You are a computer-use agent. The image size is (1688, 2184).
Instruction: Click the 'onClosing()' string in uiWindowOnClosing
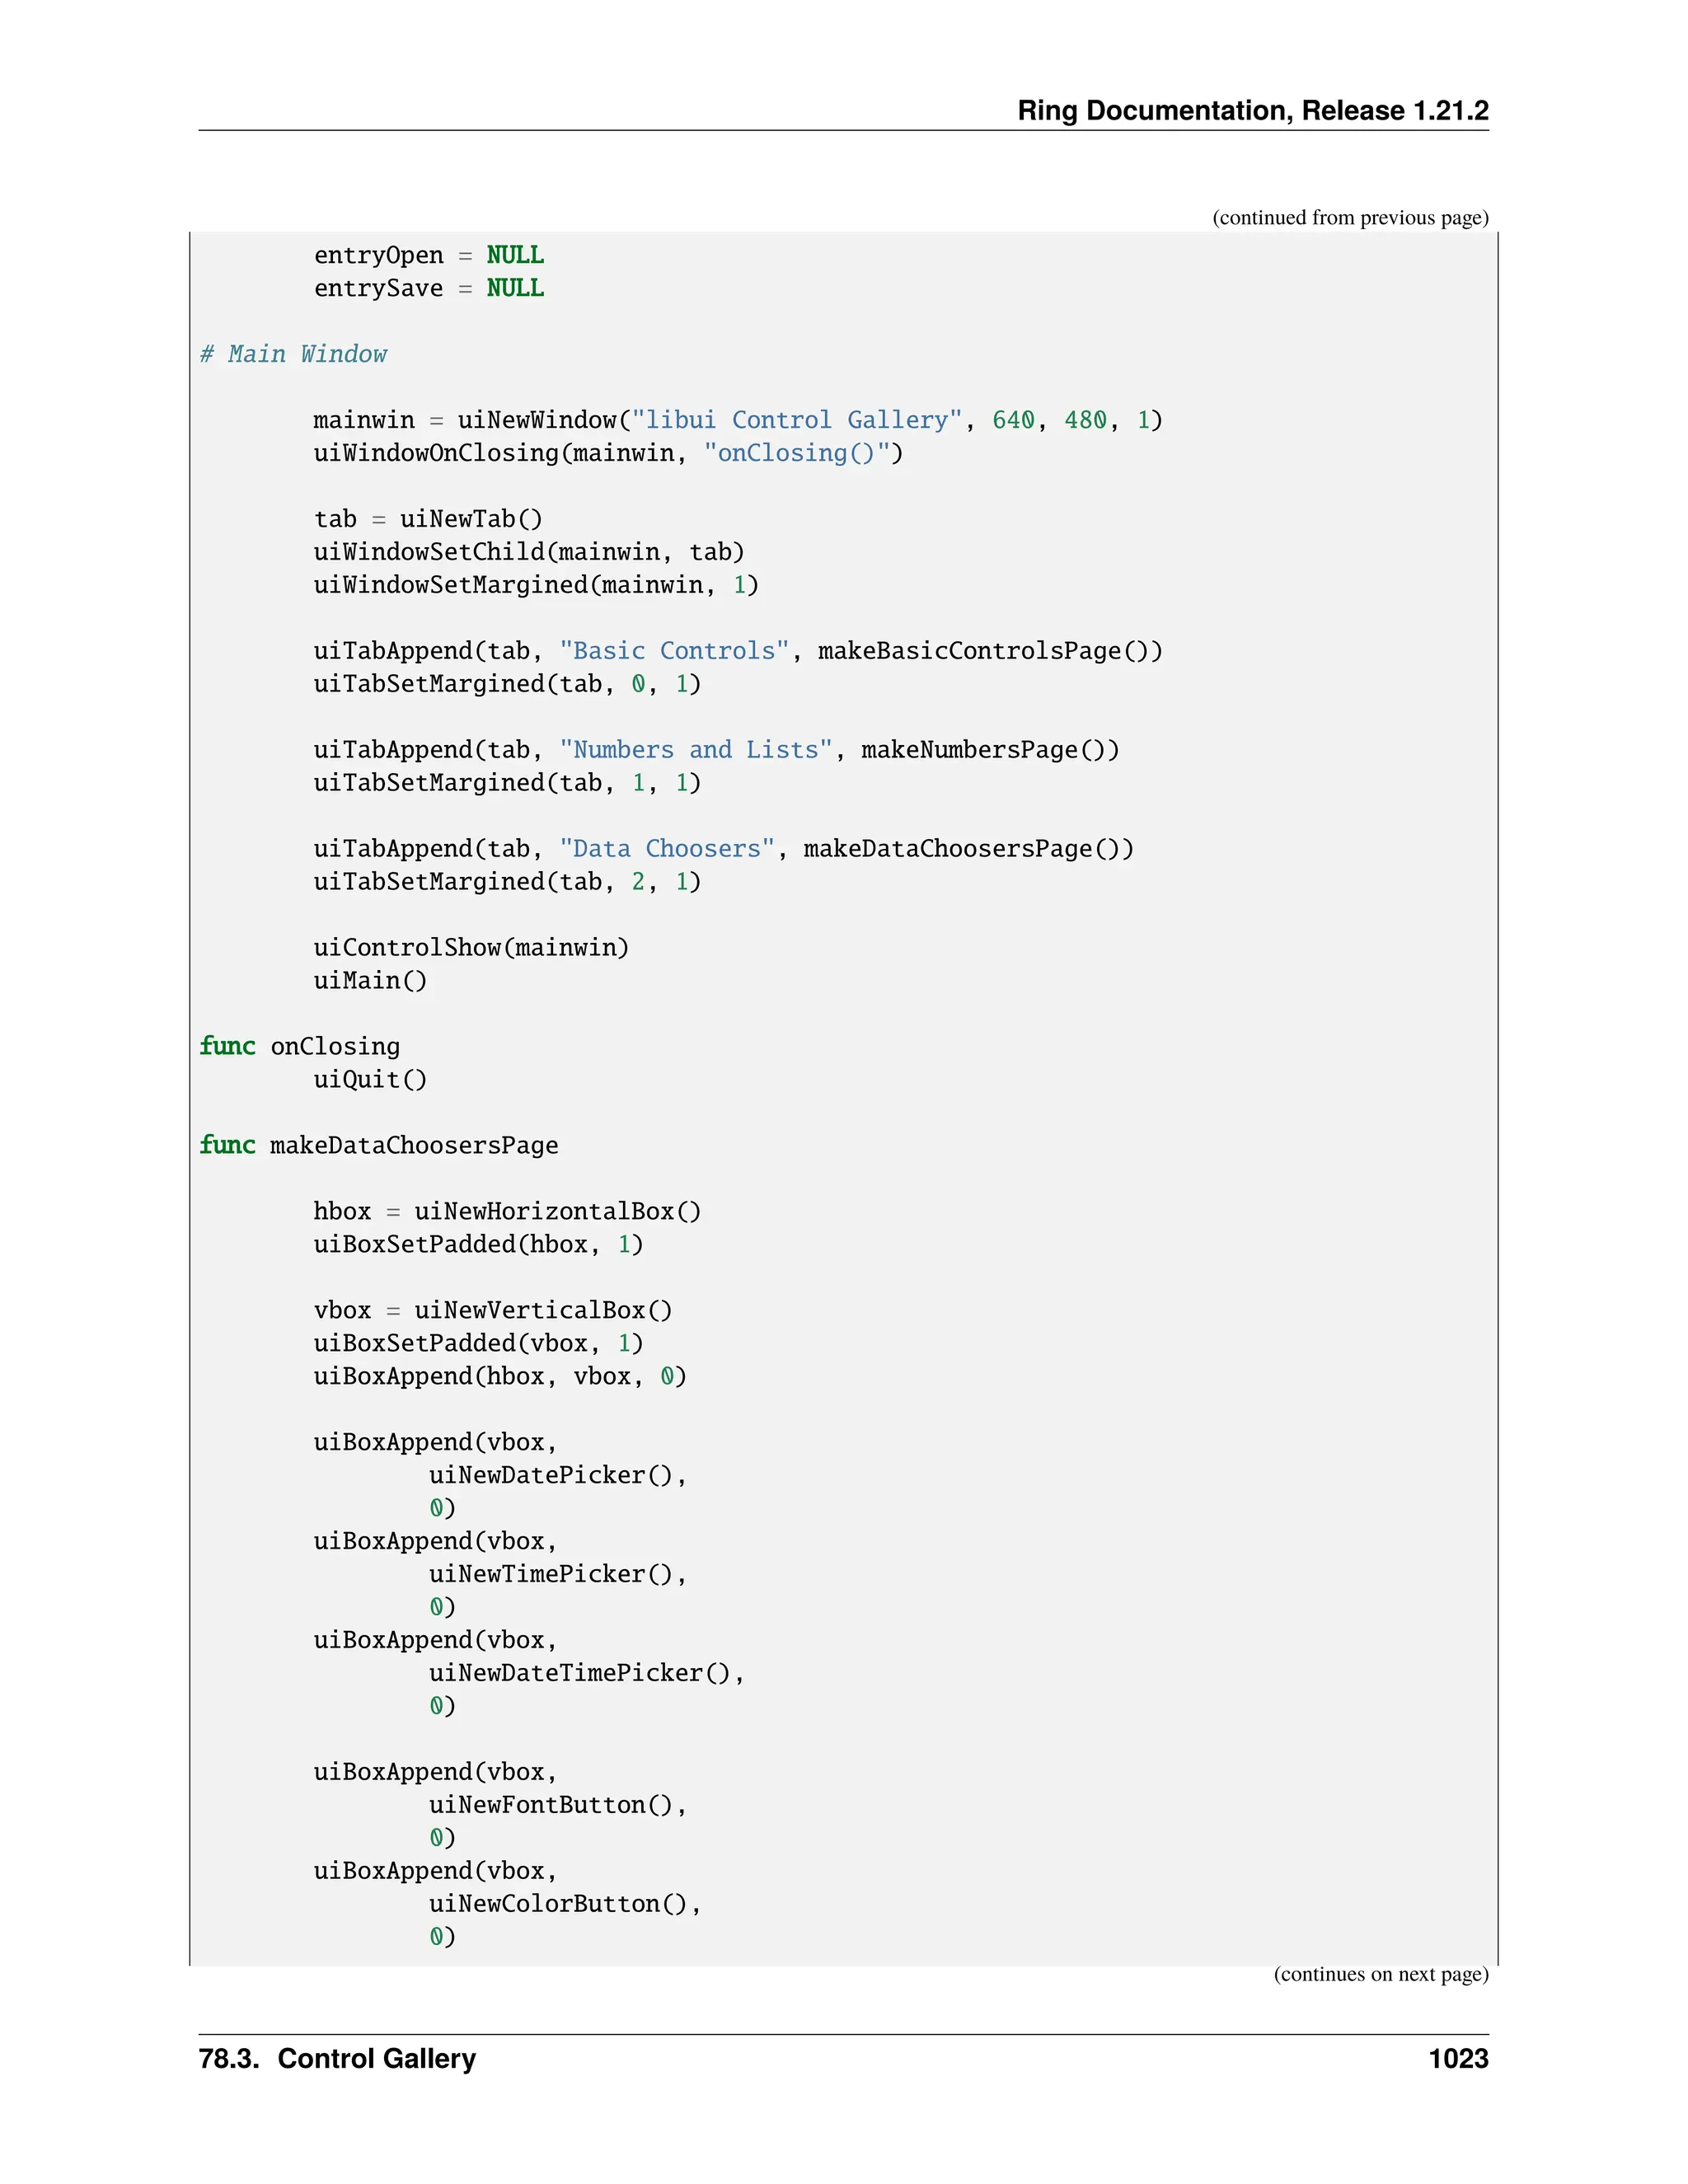tap(796, 453)
